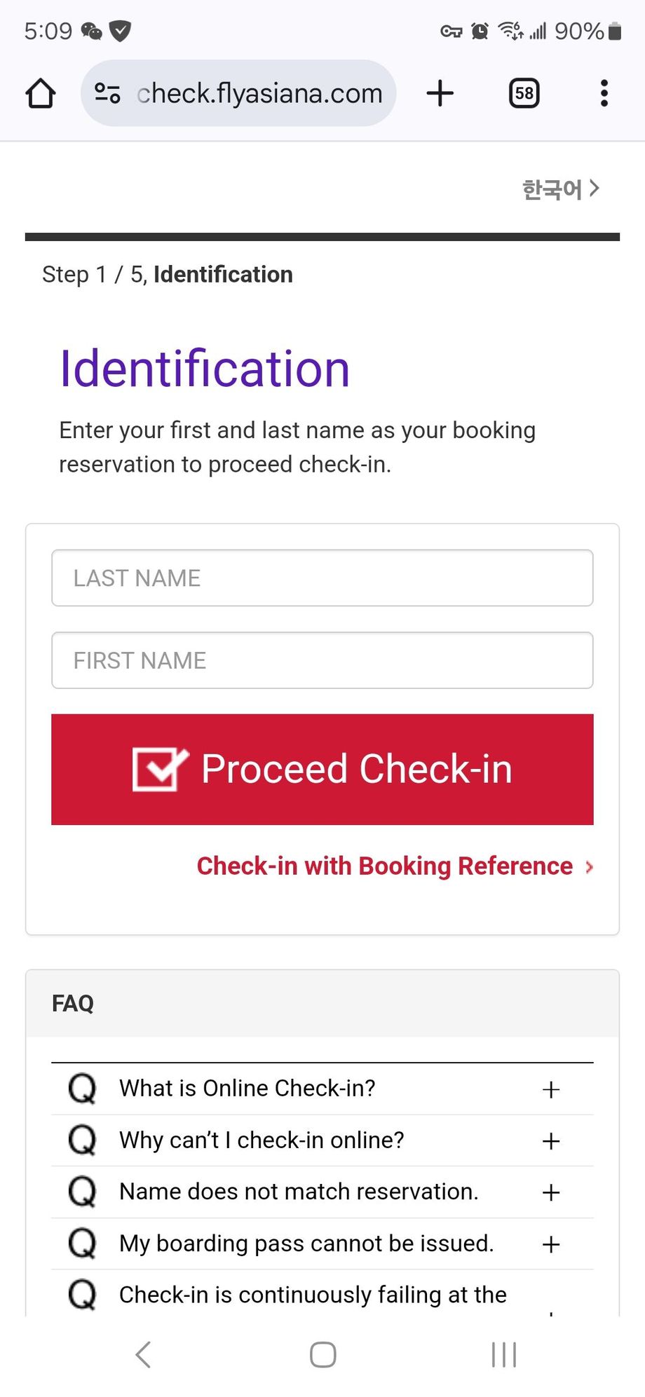Open Check-in with Booking Reference link
Viewport: 645px width, 1397px height.
click(395, 866)
